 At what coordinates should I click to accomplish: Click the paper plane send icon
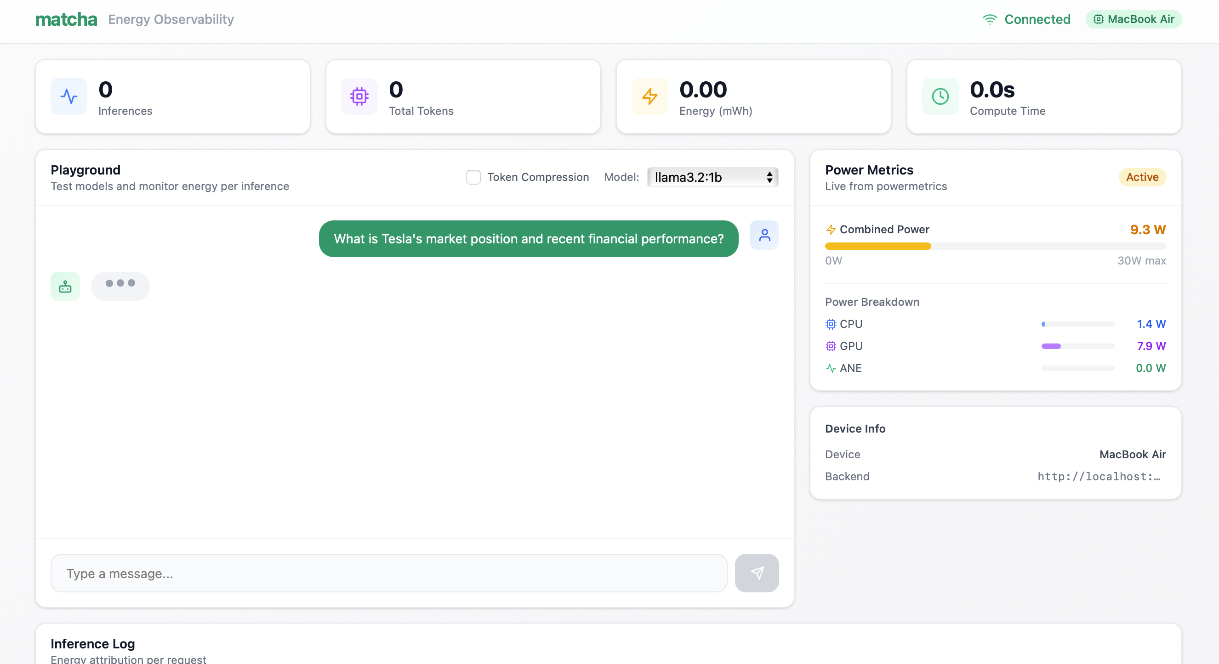(757, 573)
